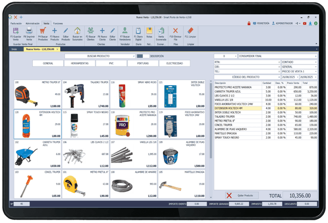Select METRO TRUPER 8' product card
Screen dimensions: 328x223
click(x=38, y=94)
